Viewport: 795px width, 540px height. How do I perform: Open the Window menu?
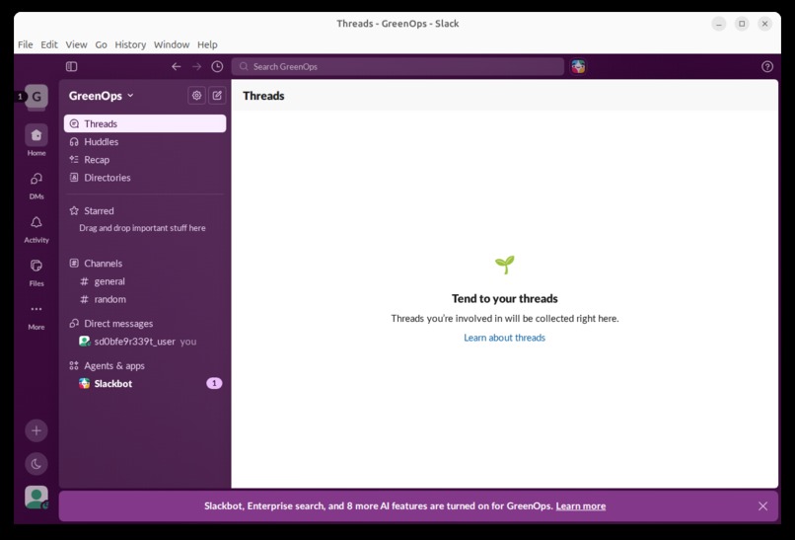pyautogui.click(x=172, y=44)
